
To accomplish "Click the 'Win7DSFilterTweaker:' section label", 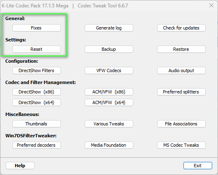I will pyautogui.click(x=31, y=136).
